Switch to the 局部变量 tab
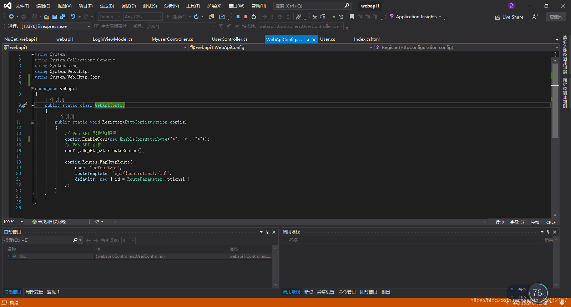The image size is (571, 307). point(34,292)
